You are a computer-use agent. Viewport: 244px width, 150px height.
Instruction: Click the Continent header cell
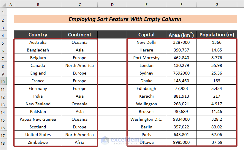(x=80, y=35)
